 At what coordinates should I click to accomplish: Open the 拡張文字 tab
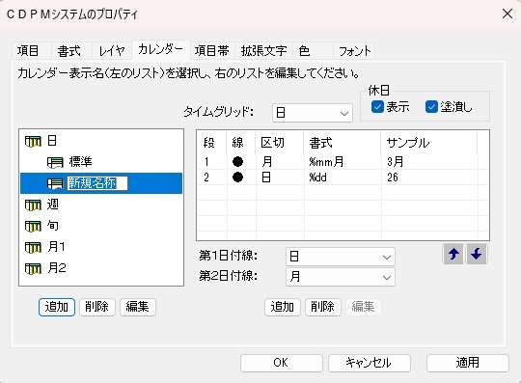click(263, 51)
